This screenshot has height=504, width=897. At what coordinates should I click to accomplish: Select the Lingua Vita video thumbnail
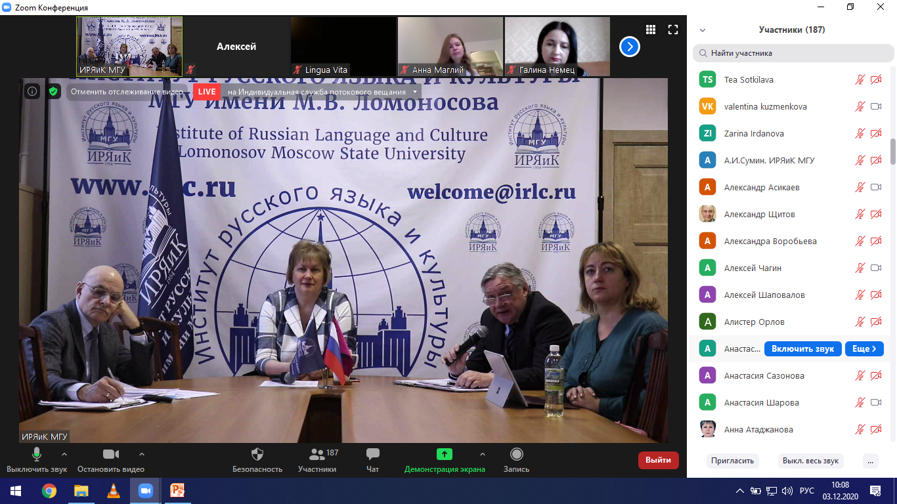[x=343, y=47]
